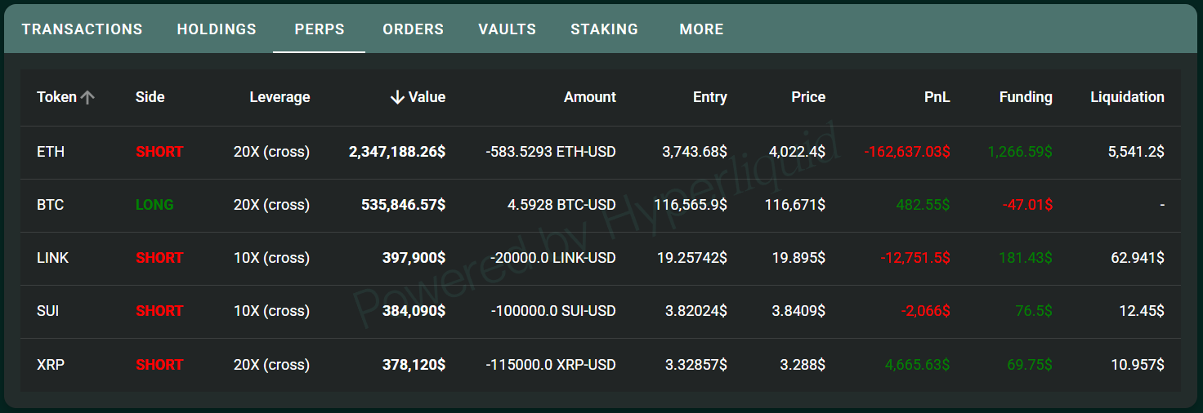Sort table by Leverage column header
Viewport: 1203px width, 413px height.
[x=280, y=97]
